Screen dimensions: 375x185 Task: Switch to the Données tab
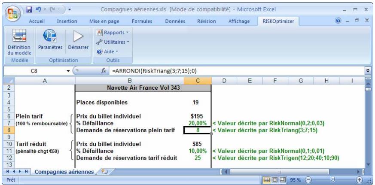[175, 21]
